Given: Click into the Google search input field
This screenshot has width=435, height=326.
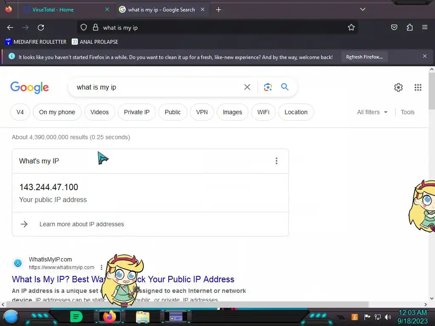Looking at the screenshot, I should [x=155, y=87].
